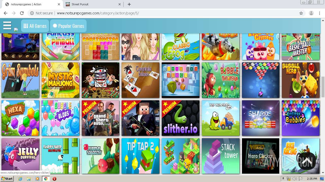Go back to the previous page
The image size is (325, 182).
pyautogui.click(x=6, y=13)
